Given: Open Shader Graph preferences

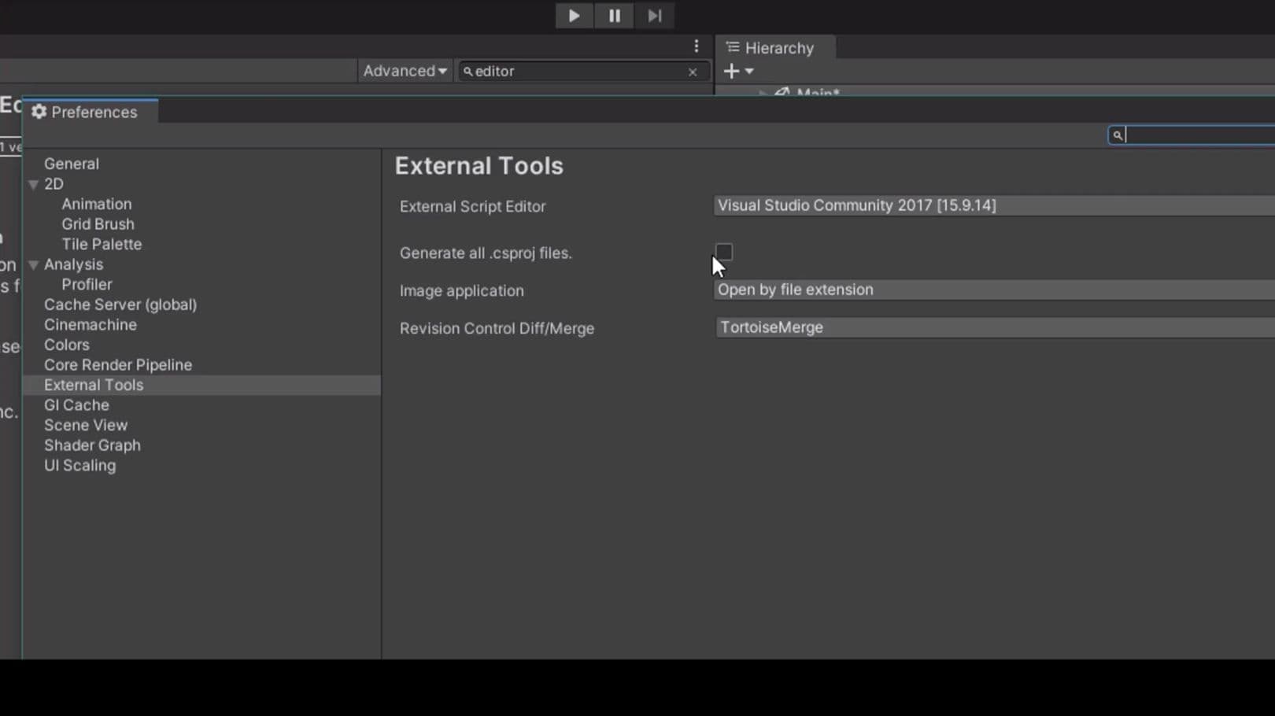Looking at the screenshot, I should click(x=92, y=445).
